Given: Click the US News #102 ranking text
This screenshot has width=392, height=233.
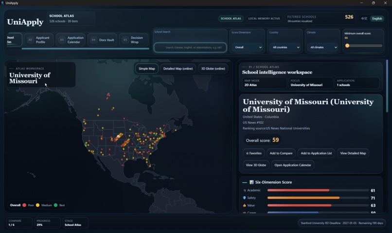Looking at the screenshot, I should click(x=253, y=123).
